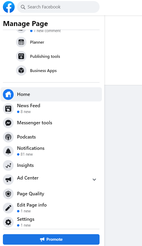Expand the Ad Center chevron
This screenshot has width=142, height=246.
coord(94,180)
